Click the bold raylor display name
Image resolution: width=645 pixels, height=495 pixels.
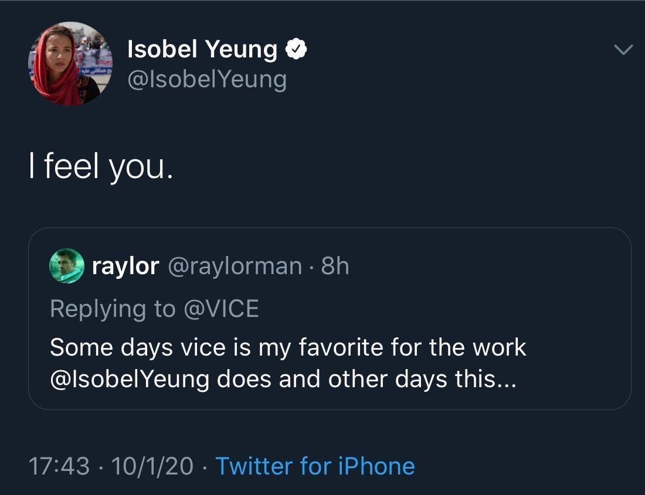(x=125, y=266)
